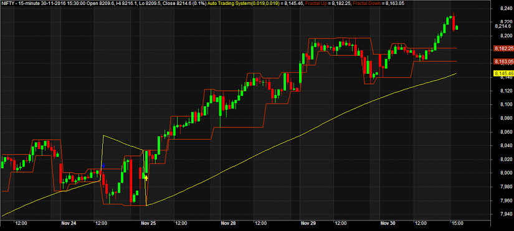Select the Nov 30 date marker
The height and width of the screenshot is (231, 514).
pyautogui.click(x=388, y=224)
